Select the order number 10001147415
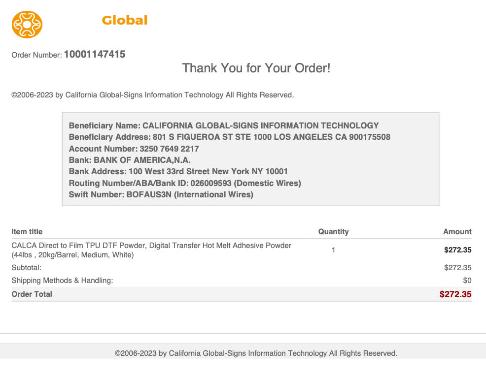The image size is (486, 375). coord(95,54)
